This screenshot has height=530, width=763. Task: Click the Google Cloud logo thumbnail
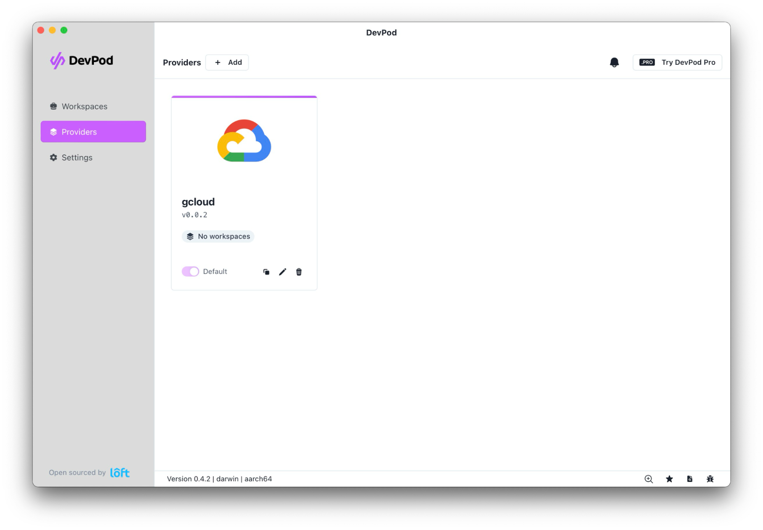[244, 141]
